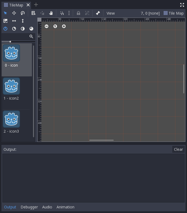Toggle the transpose tile icon

coord(5,21)
